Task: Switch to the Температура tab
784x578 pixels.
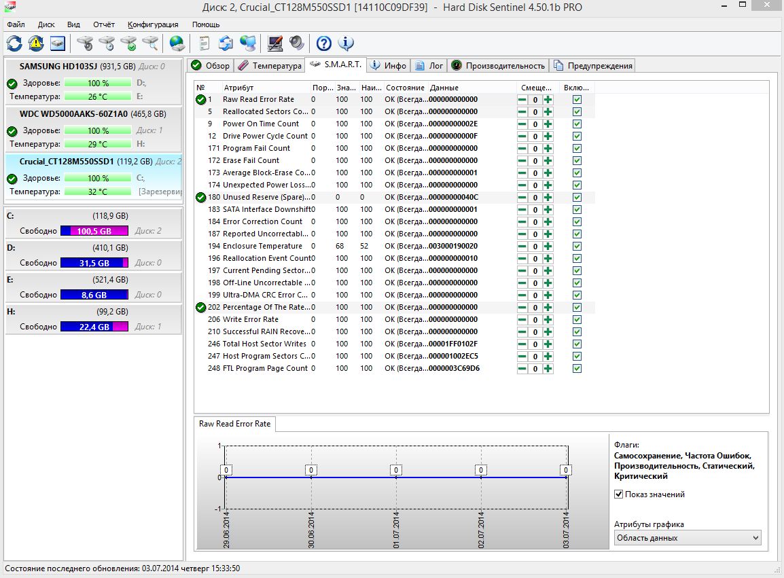Action: click(x=270, y=65)
